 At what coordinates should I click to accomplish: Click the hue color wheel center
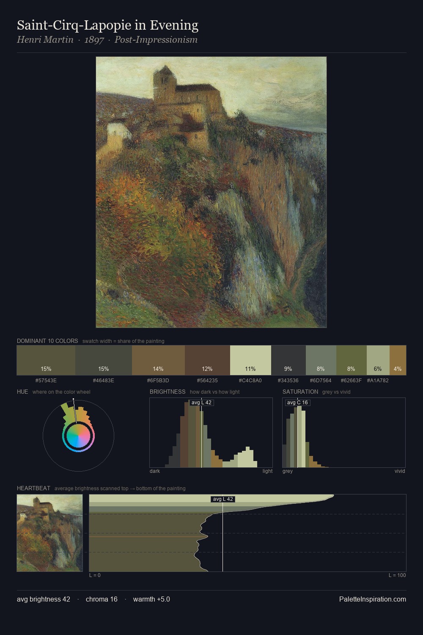click(78, 436)
